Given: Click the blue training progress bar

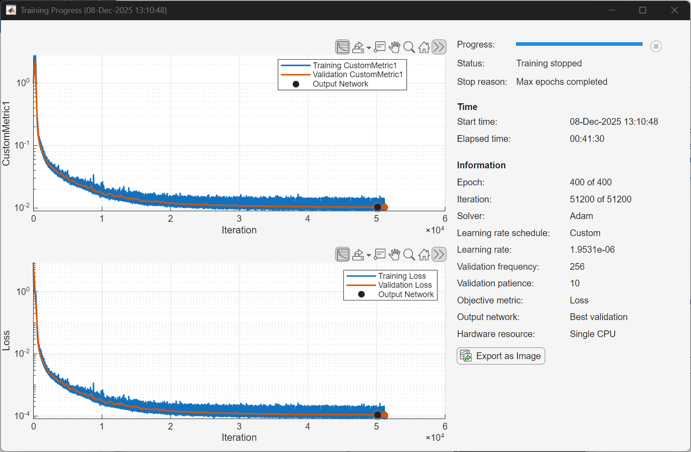Looking at the screenshot, I should (x=579, y=44).
